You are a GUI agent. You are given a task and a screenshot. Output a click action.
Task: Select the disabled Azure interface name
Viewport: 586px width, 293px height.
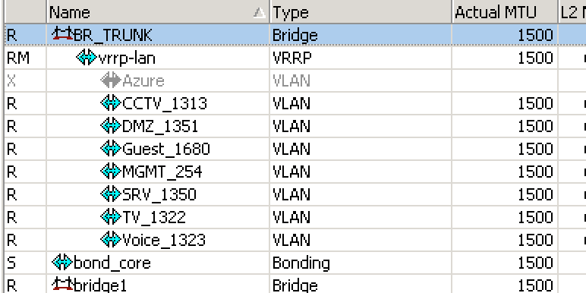tap(143, 80)
